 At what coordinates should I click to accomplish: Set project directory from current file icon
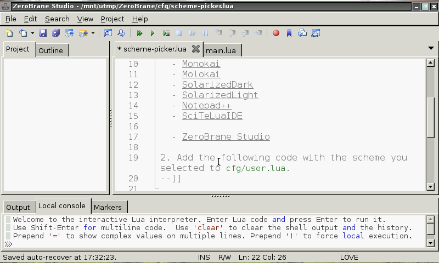click(x=69, y=33)
